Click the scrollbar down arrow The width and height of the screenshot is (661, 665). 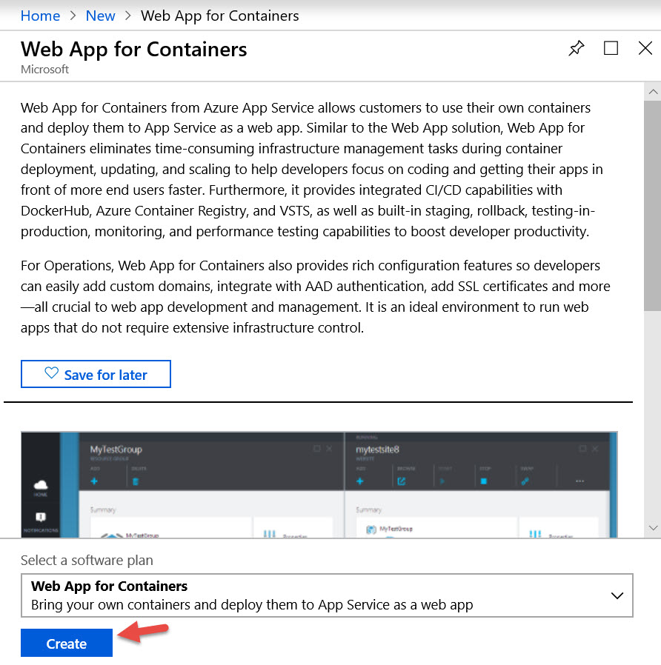[x=653, y=528]
